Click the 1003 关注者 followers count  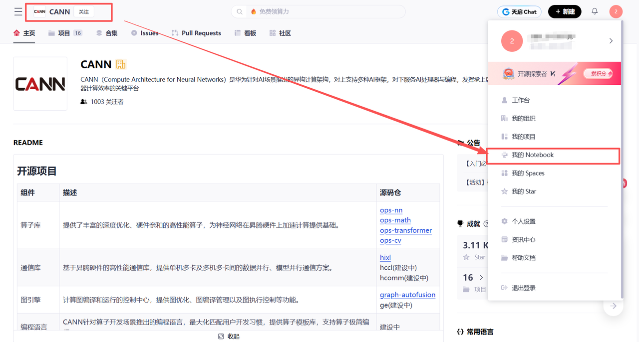coord(102,102)
